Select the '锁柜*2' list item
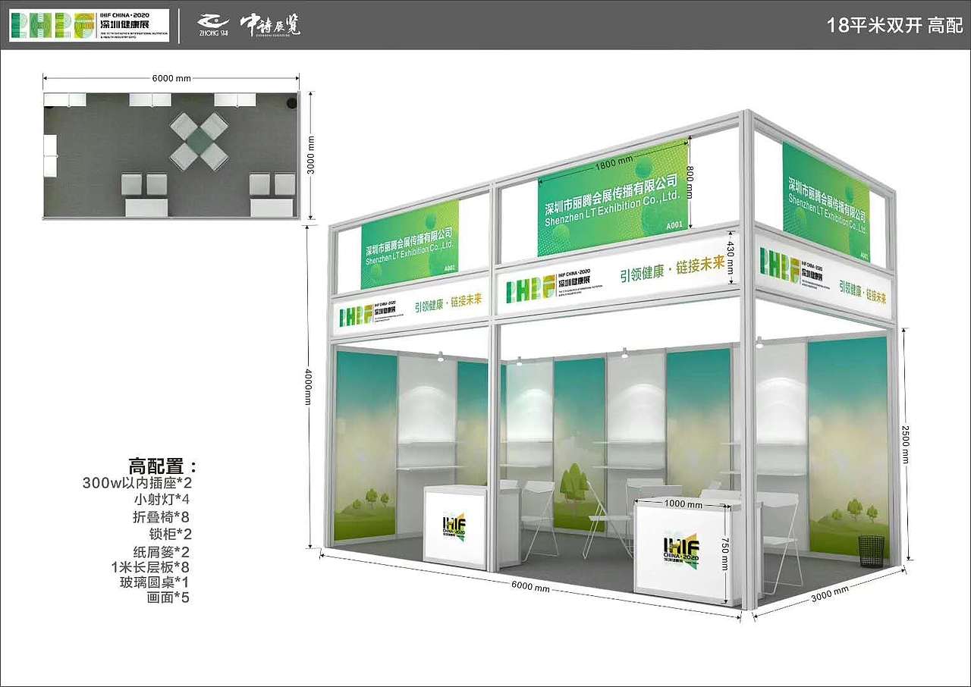The height and width of the screenshot is (687, 971). (171, 533)
